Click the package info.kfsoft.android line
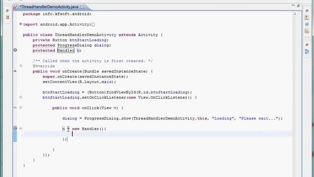Image resolution: width=314 pixels, height=177 pixels. (57, 14)
